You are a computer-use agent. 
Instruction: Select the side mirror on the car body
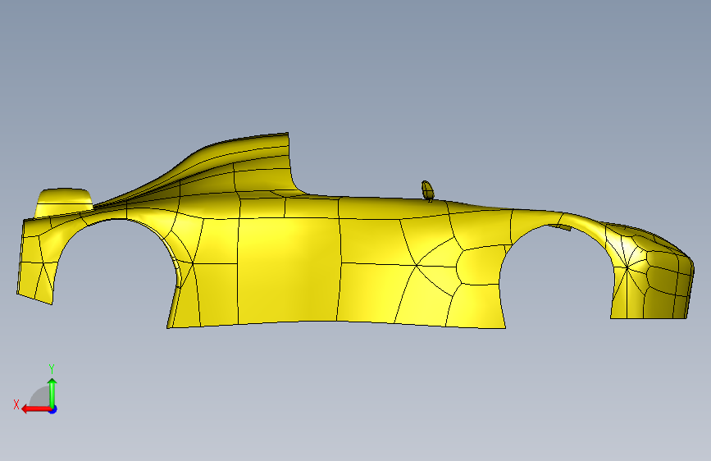pyautogui.click(x=427, y=190)
